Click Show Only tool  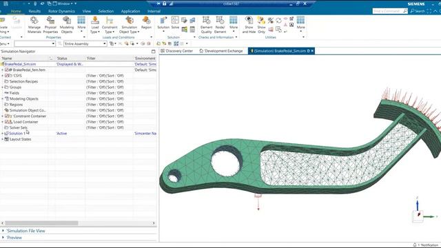click(x=261, y=25)
